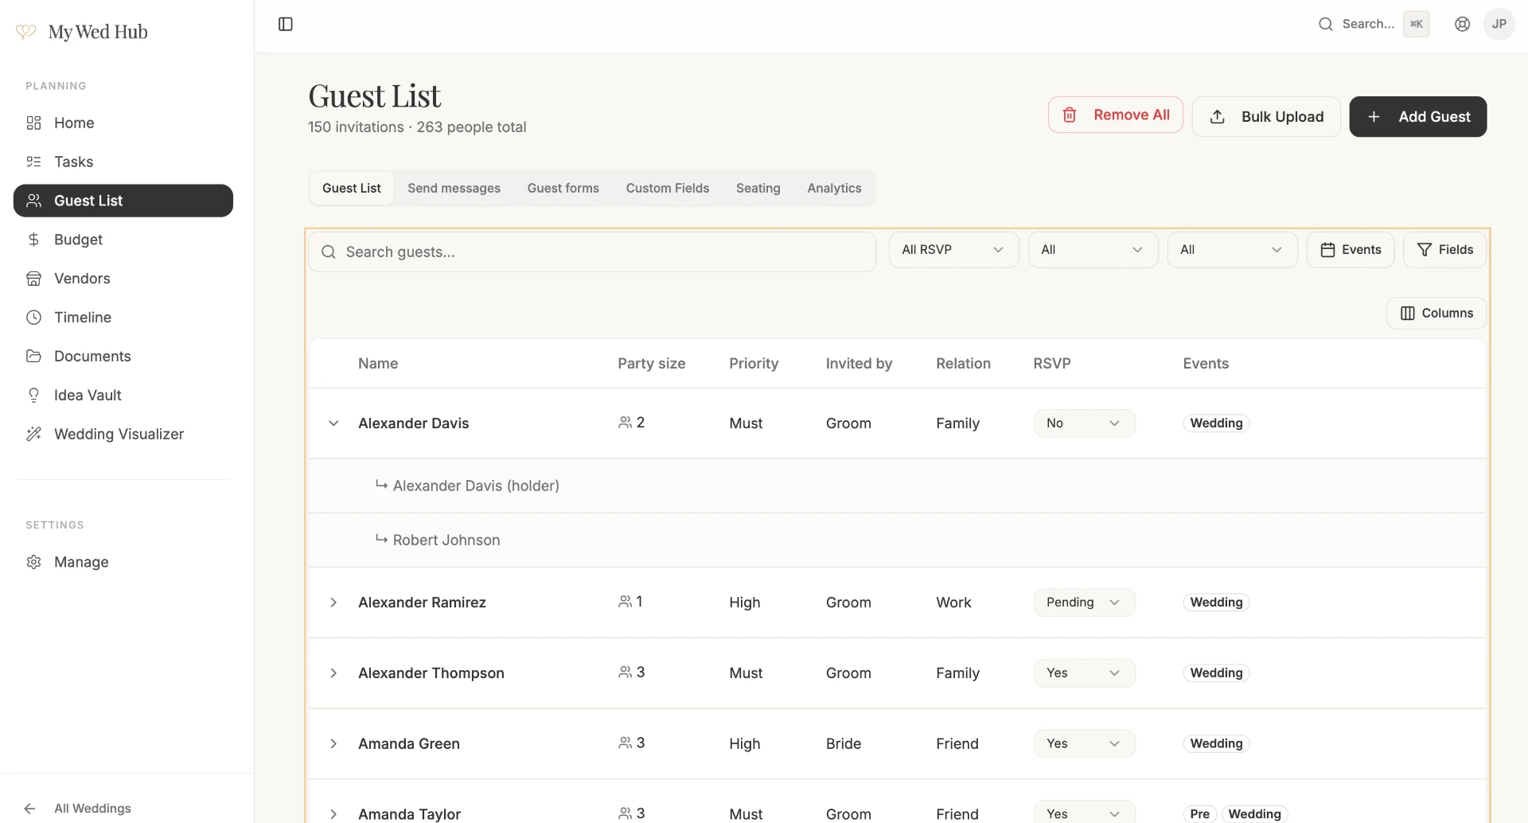Open the Columns chooser button
This screenshot has width=1528, height=823.
(x=1436, y=313)
